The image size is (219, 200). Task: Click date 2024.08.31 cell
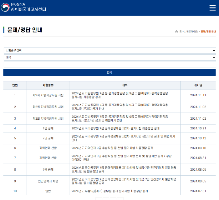tap(198, 158)
